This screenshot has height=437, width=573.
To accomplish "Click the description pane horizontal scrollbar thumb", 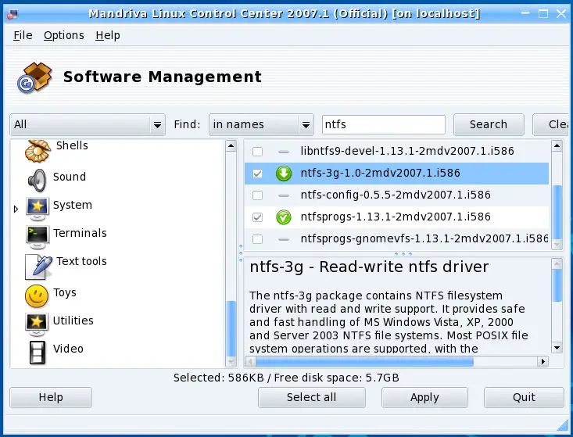I will (x=364, y=362).
